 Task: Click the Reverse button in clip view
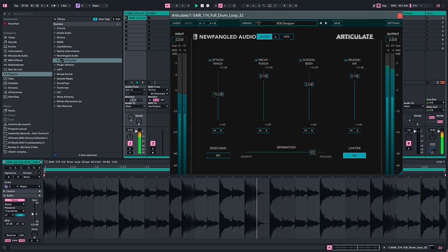click(x=11, y=235)
